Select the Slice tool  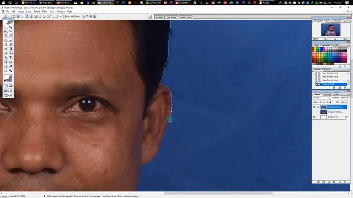tap(11, 35)
